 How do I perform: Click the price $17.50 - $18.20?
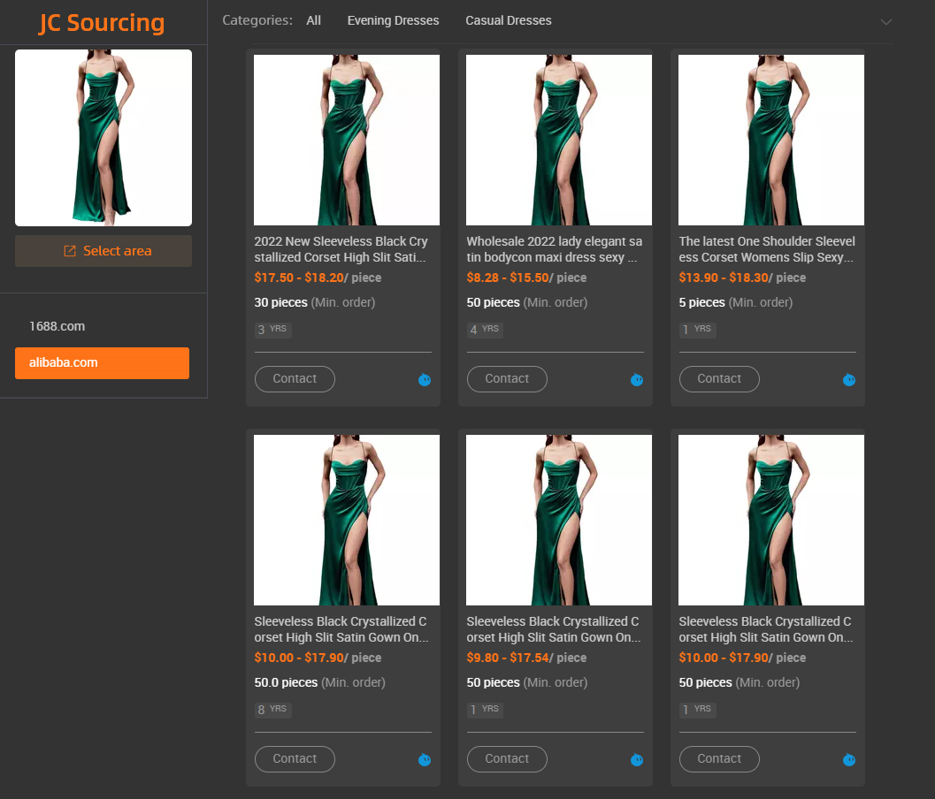click(x=299, y=278)
